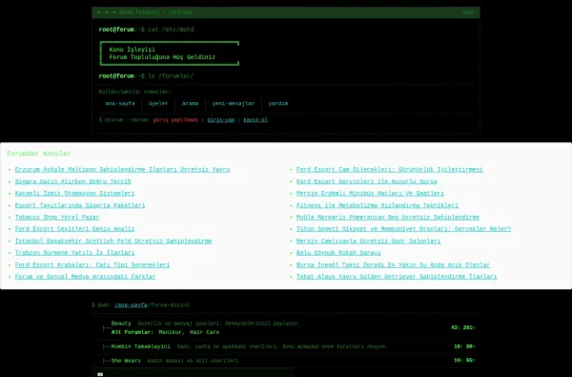The width and height of the screenshot is (572, 377).
Task: Select the "Forum Topluluğuna Hoş Geldiniz" welcome text
Action: [x=162, y=57]
